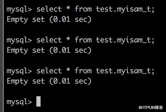The height and width of the screenshot is (112, 166).
Task: Click (0.01 sec) in the last result
Action: (70, 81)
